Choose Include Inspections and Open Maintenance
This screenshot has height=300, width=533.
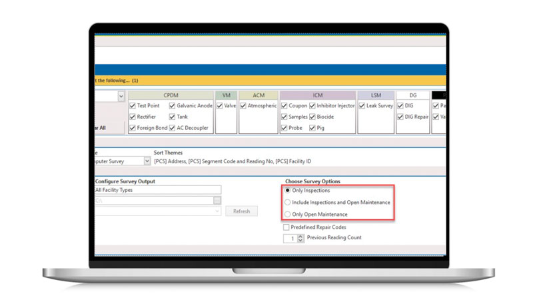click(x=288, y=202)
